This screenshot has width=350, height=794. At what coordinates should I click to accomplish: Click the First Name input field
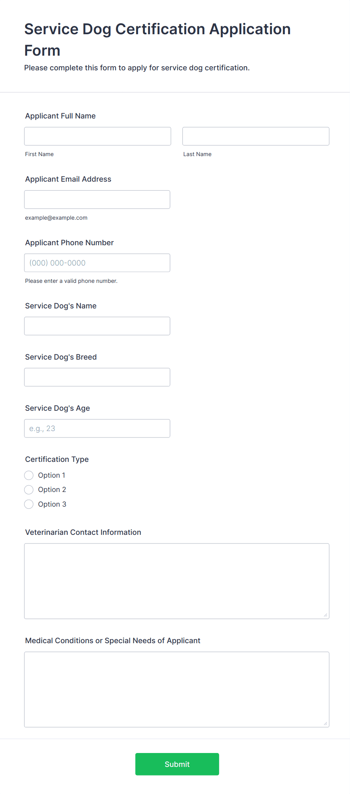tap(97, 136)
